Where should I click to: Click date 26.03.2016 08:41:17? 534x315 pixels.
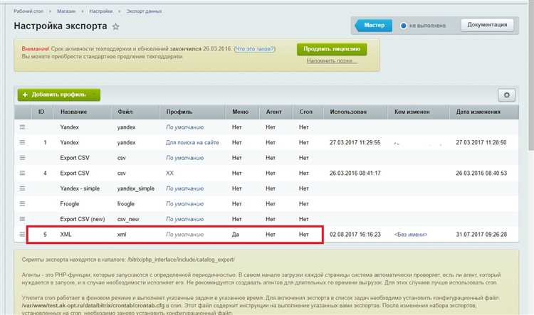point(355,173)
